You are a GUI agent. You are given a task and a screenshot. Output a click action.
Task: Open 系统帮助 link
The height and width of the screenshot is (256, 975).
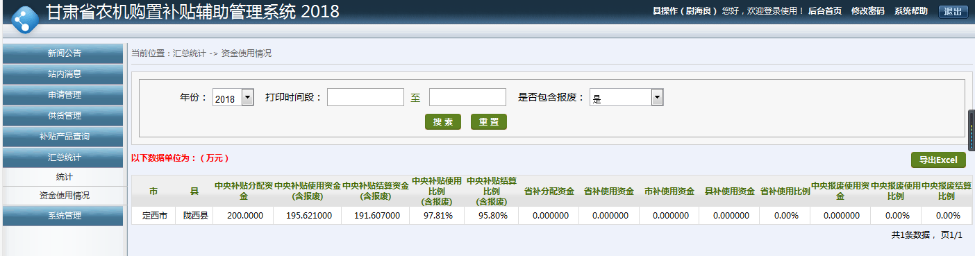[x=911, y=11]
